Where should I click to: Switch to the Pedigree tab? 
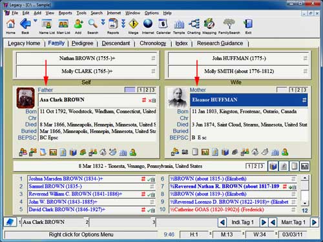83,43
